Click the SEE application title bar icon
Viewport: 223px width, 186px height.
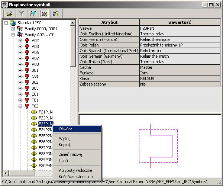(x=5, y=5)
